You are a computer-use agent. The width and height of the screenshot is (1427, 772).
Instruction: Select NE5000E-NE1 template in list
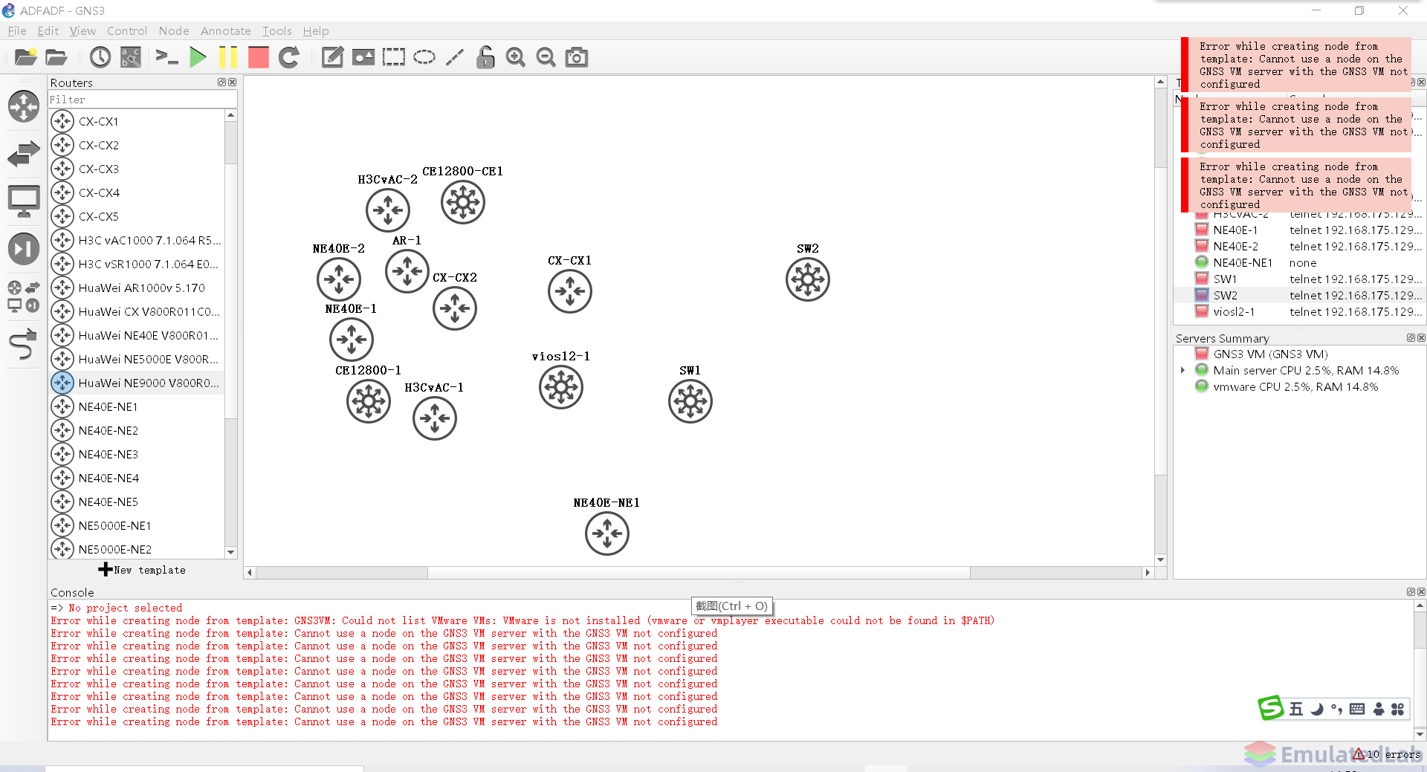[137, 525]
